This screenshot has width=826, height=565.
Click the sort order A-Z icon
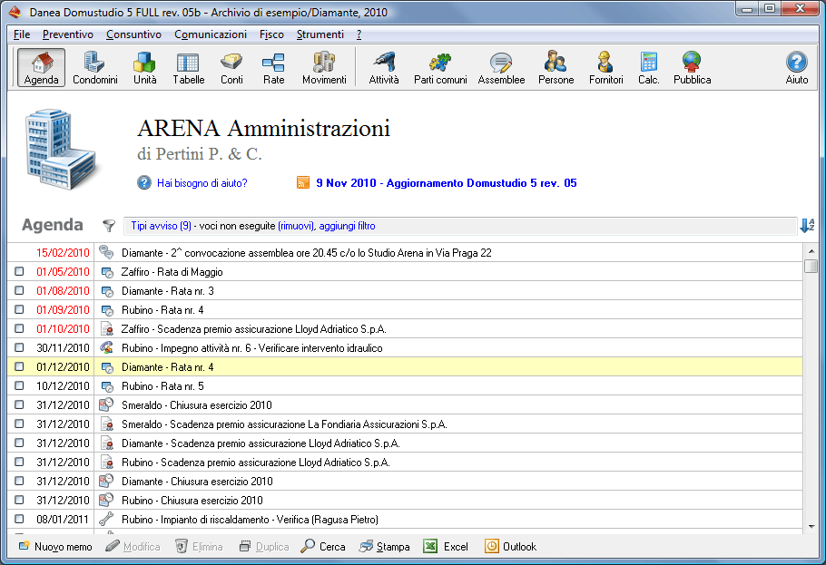click(x=807, y=226)
